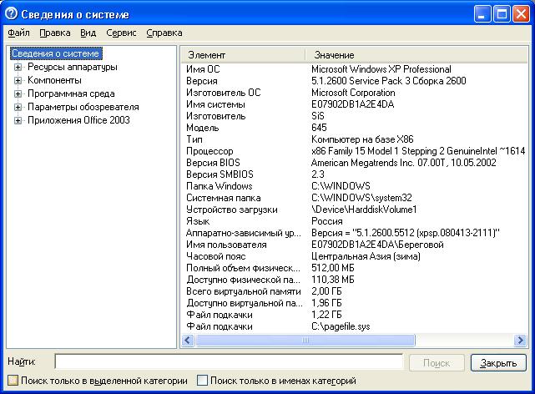The height and width of the screenshot is (394, 535).
Task: Select Приложения Office 2003 tree item
Action: click(78, 120)
